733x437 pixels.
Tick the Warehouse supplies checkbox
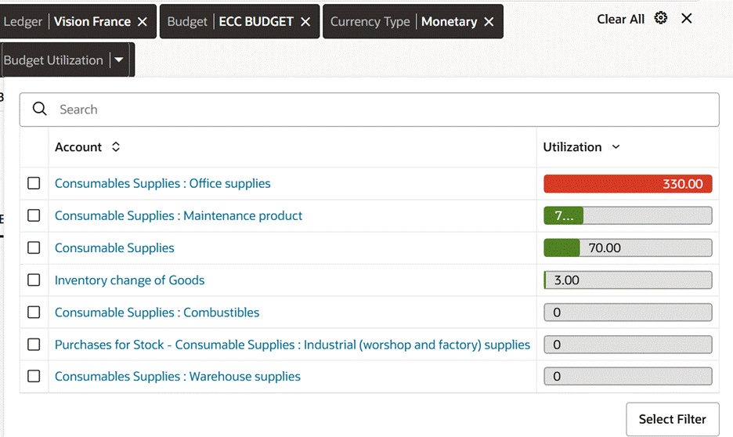(34, 376)
